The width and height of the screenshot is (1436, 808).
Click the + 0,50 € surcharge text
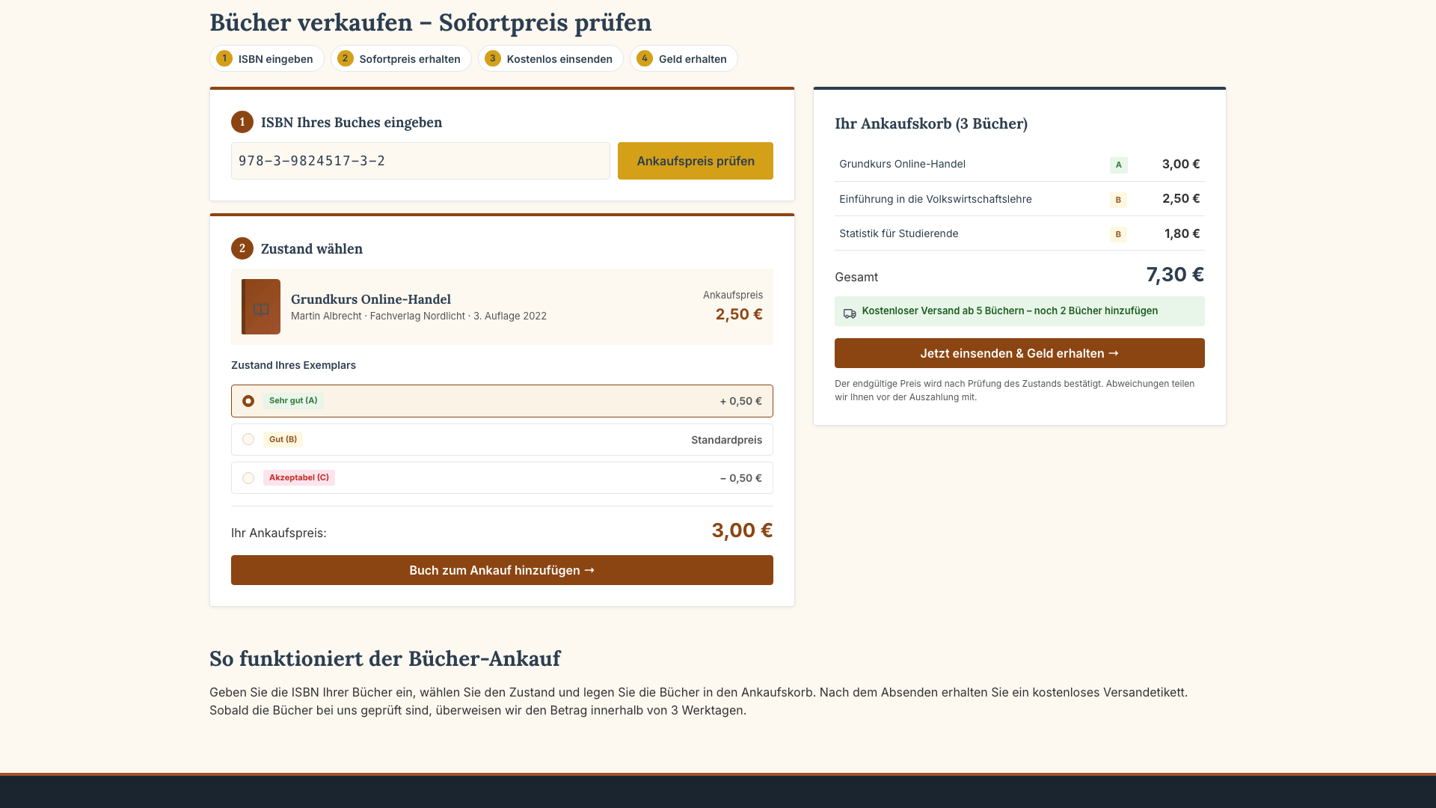pos(740,401)
